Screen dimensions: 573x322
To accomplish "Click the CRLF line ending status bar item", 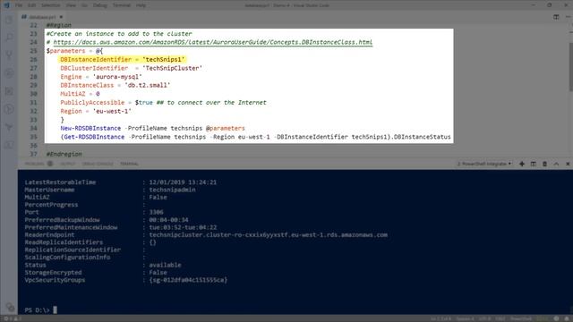I will [500, 318].
